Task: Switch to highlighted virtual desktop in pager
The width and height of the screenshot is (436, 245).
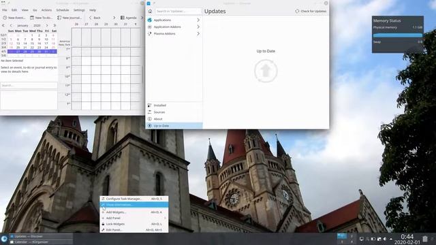Action: [342, 236]
